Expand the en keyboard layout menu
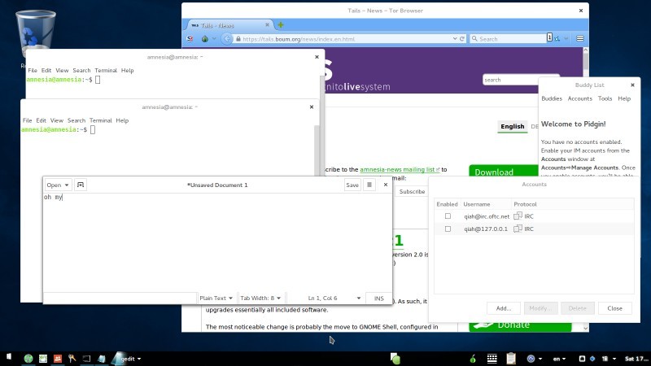Screen dimensions: 651x366 (x=559, y=359)
